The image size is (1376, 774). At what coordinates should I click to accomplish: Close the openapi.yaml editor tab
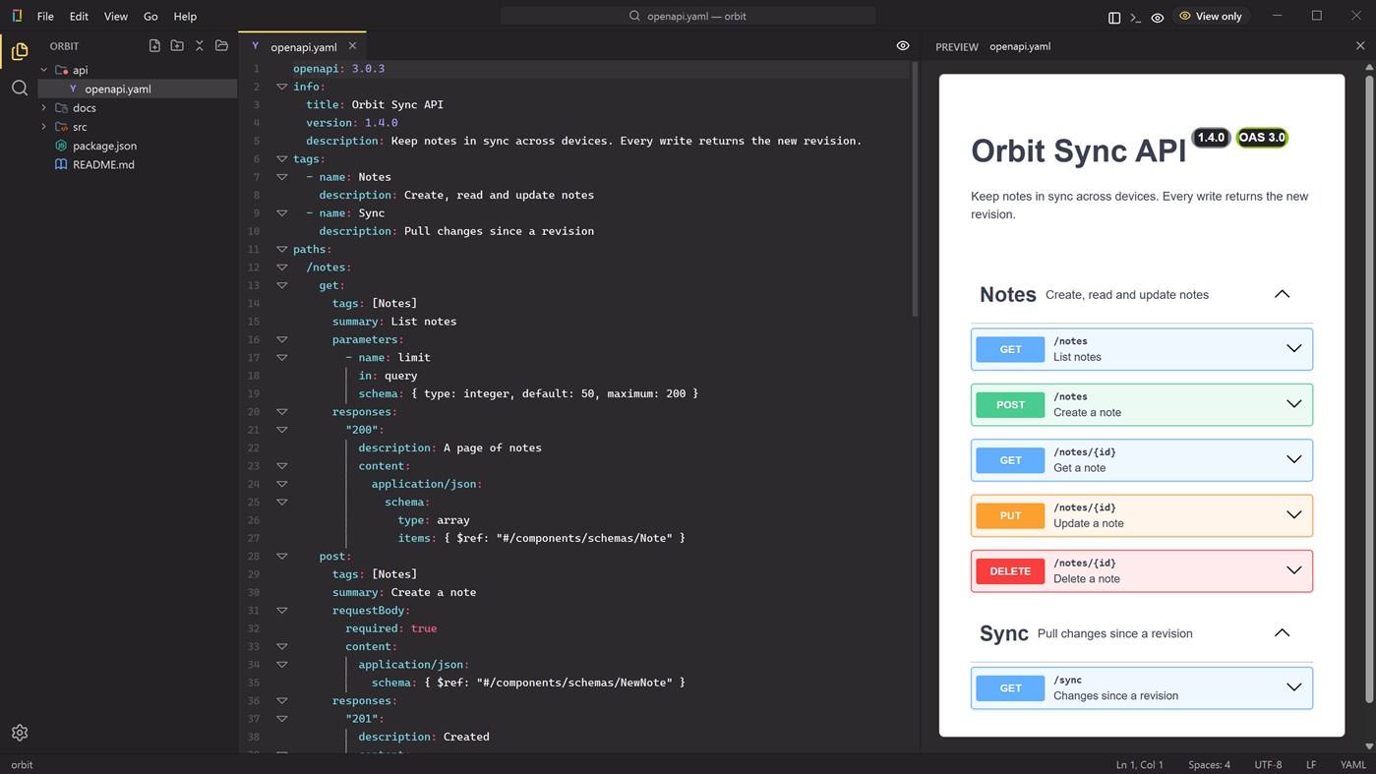click(x=352, y=46)
